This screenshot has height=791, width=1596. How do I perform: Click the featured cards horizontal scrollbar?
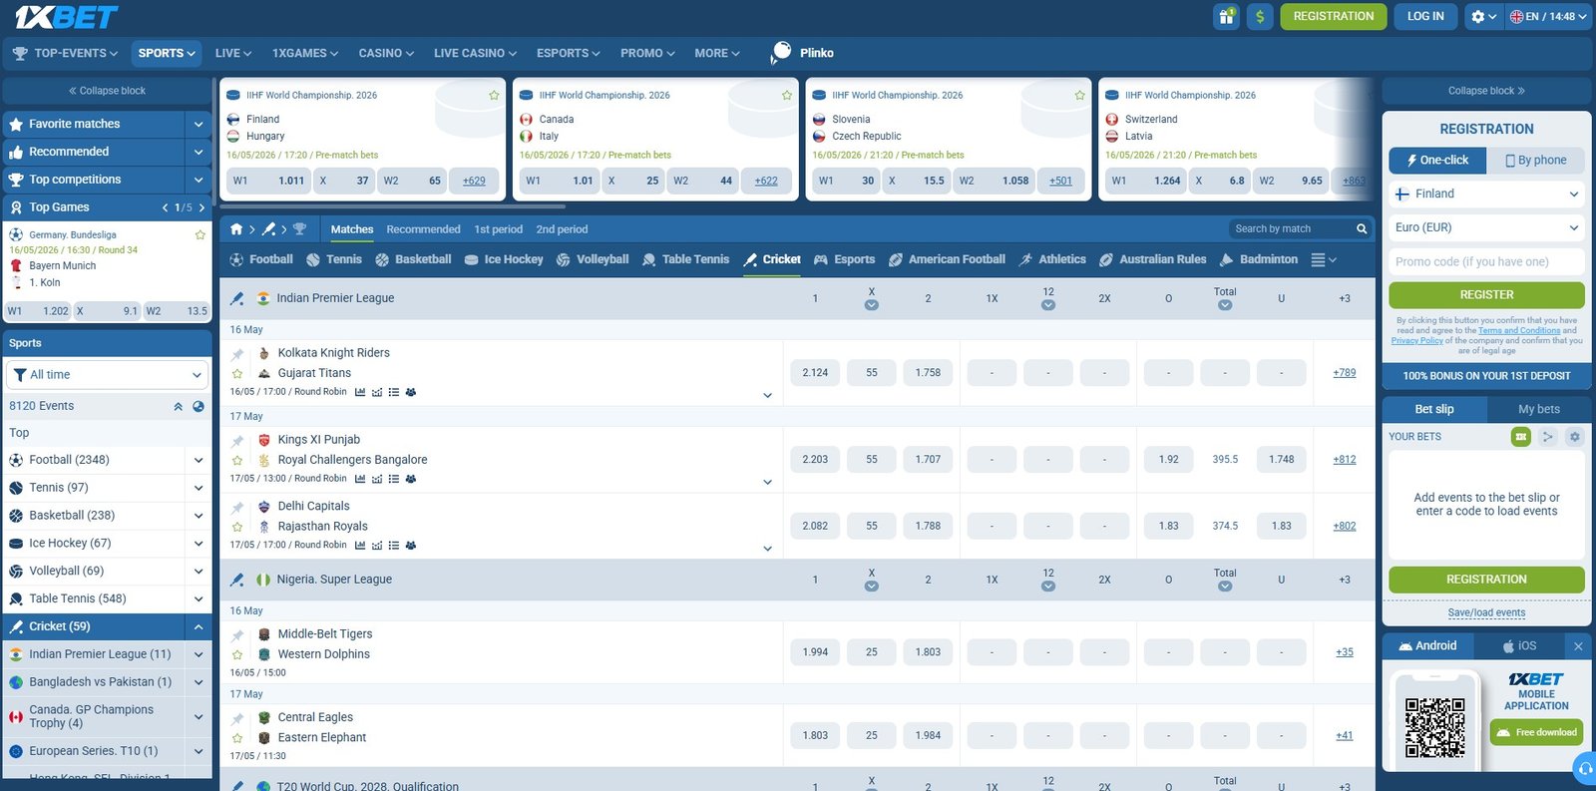point(393,206)
